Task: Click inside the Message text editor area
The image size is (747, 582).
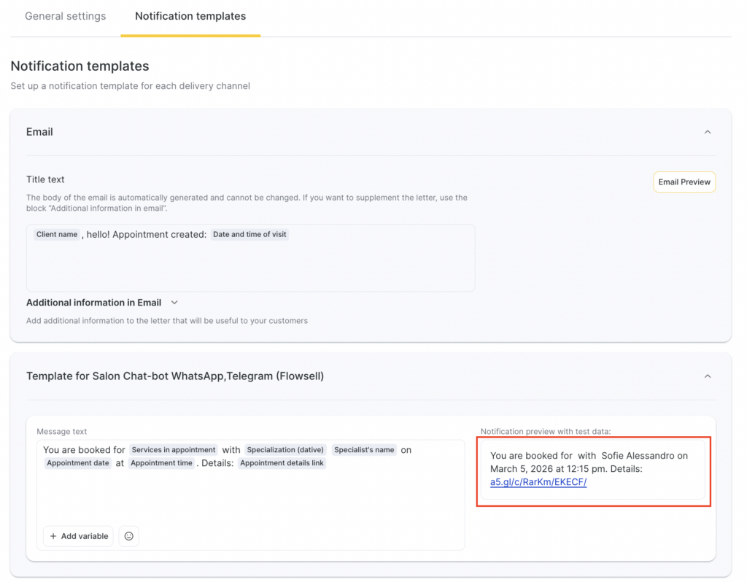Action: tap(250, 496)
